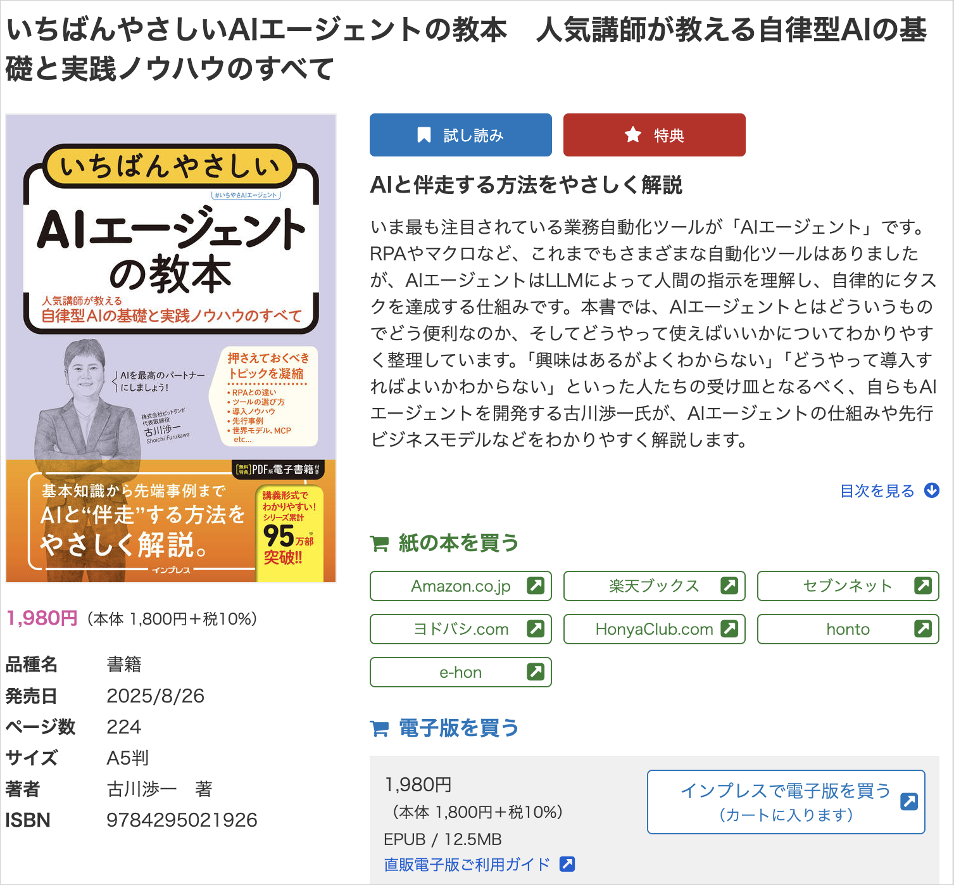Screen dimensions: 954x885
Task: Click external-link icon on 楽天ブックス button
Action: click(x=729, y=585)
